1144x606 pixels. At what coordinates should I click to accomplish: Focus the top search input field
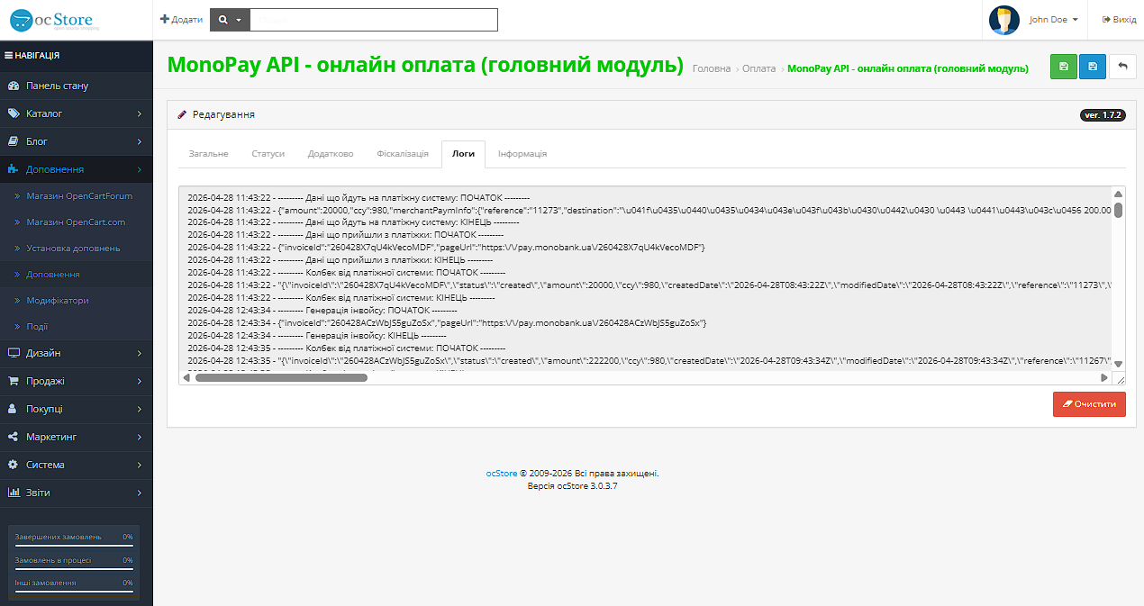[x=374, y=20]
